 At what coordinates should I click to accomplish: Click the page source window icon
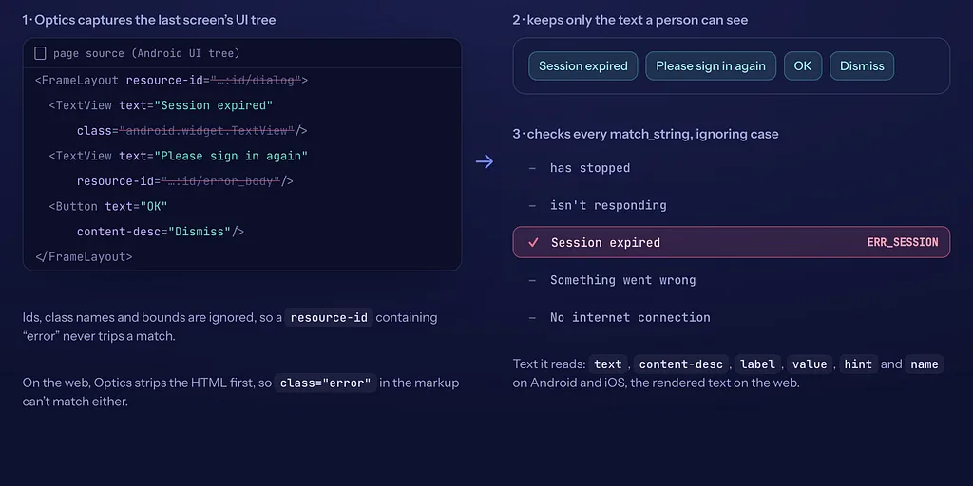[x=40, y=53]
